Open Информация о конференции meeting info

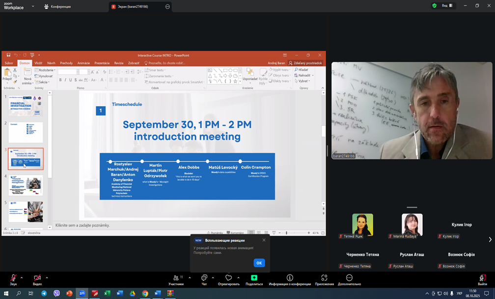[x=290, y=278]
